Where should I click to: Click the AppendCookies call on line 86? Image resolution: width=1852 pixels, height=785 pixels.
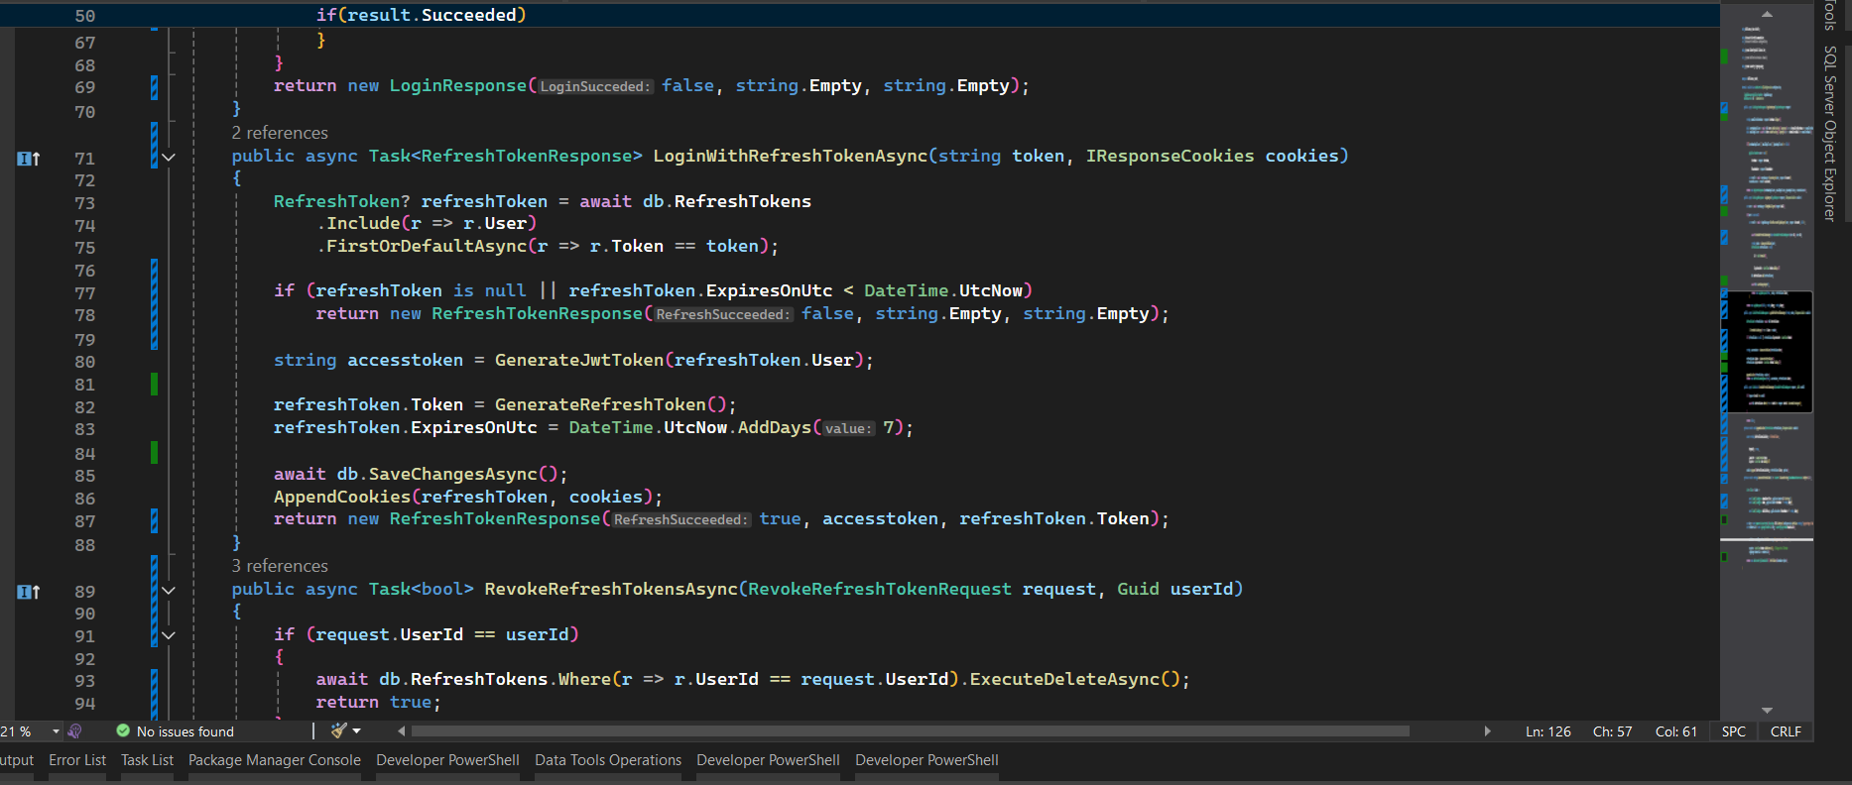(x=342, y=497)
